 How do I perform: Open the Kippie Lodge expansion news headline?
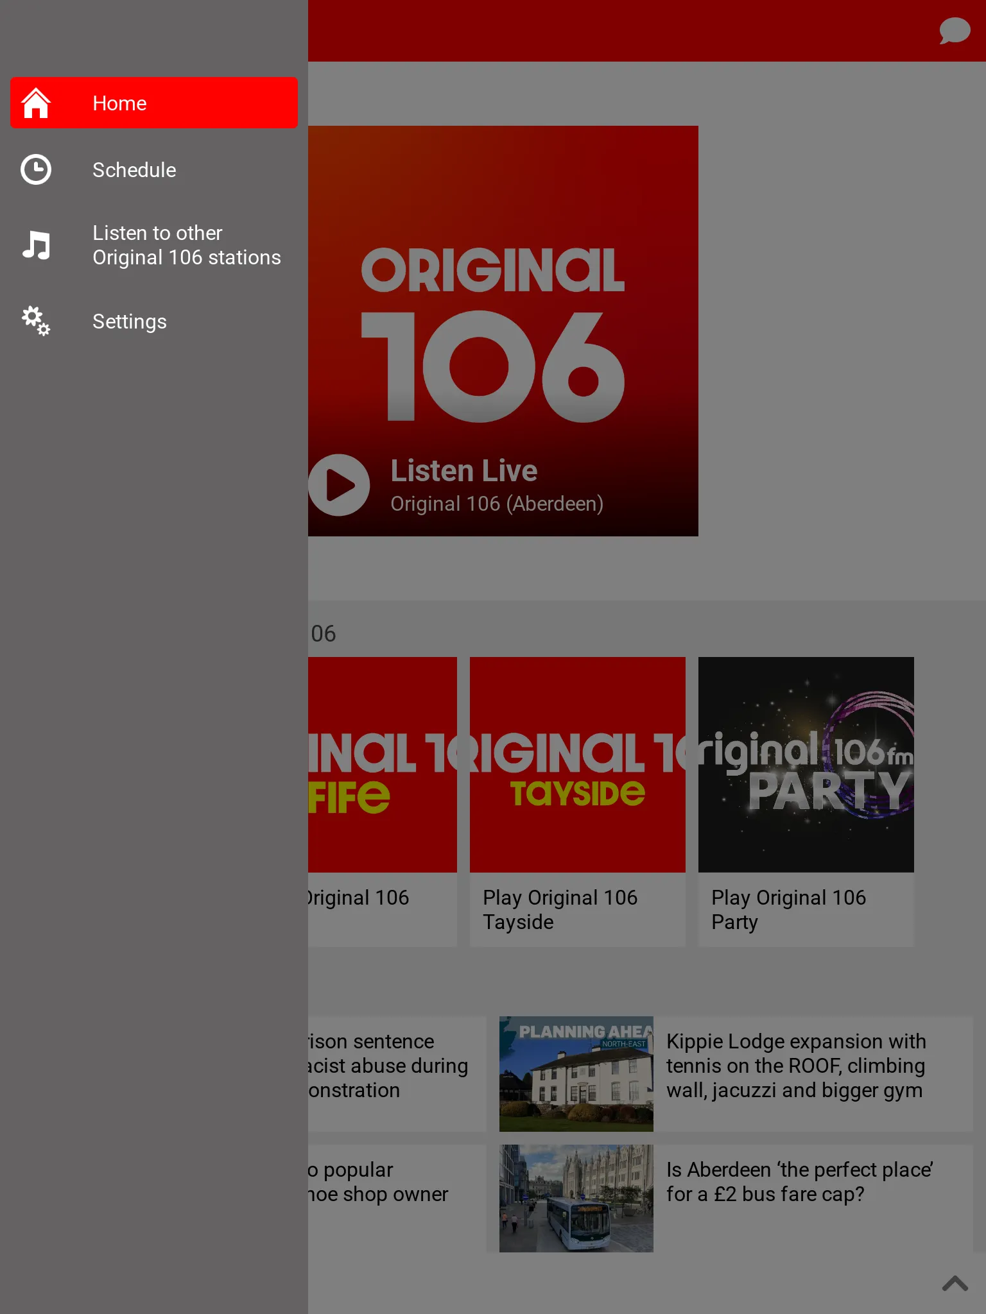tap(796, 1066)
